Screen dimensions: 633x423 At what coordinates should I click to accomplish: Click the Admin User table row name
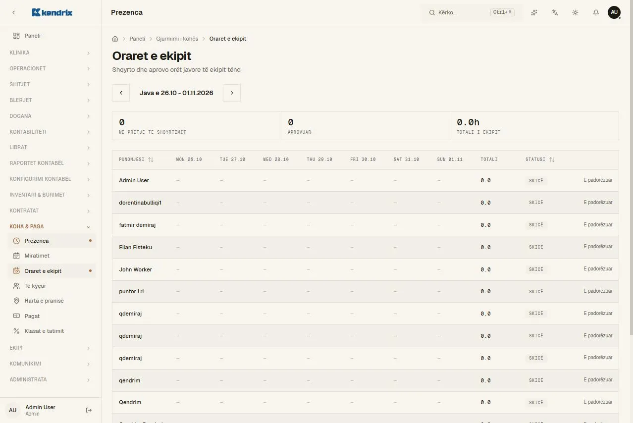click(x=134, y=180)
